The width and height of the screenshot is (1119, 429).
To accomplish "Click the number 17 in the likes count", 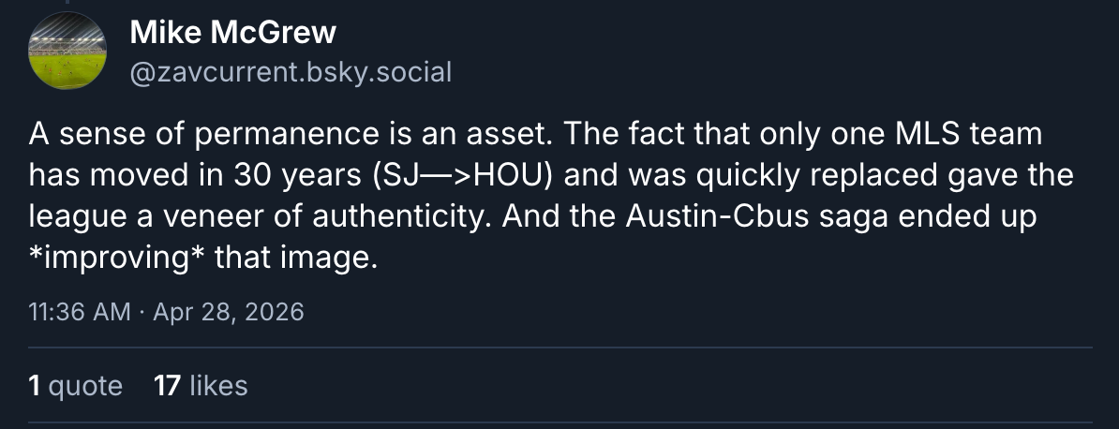I will (x=166, y=385).
